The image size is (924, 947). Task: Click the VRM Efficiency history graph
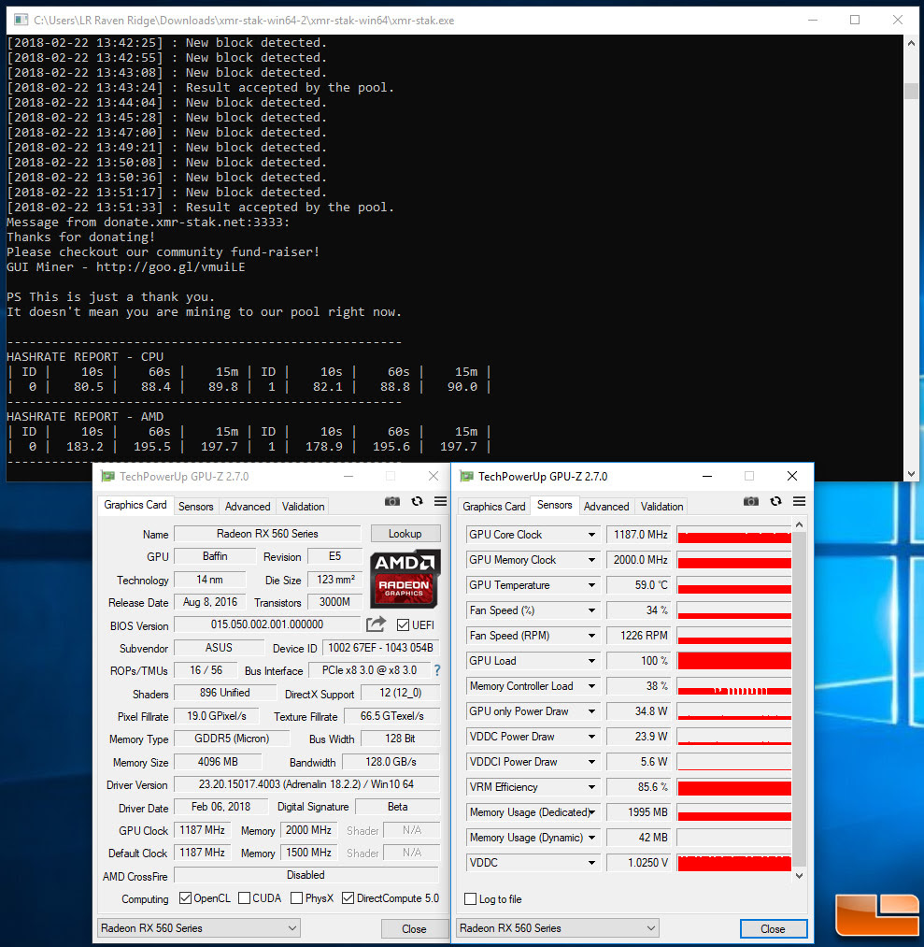734,787
